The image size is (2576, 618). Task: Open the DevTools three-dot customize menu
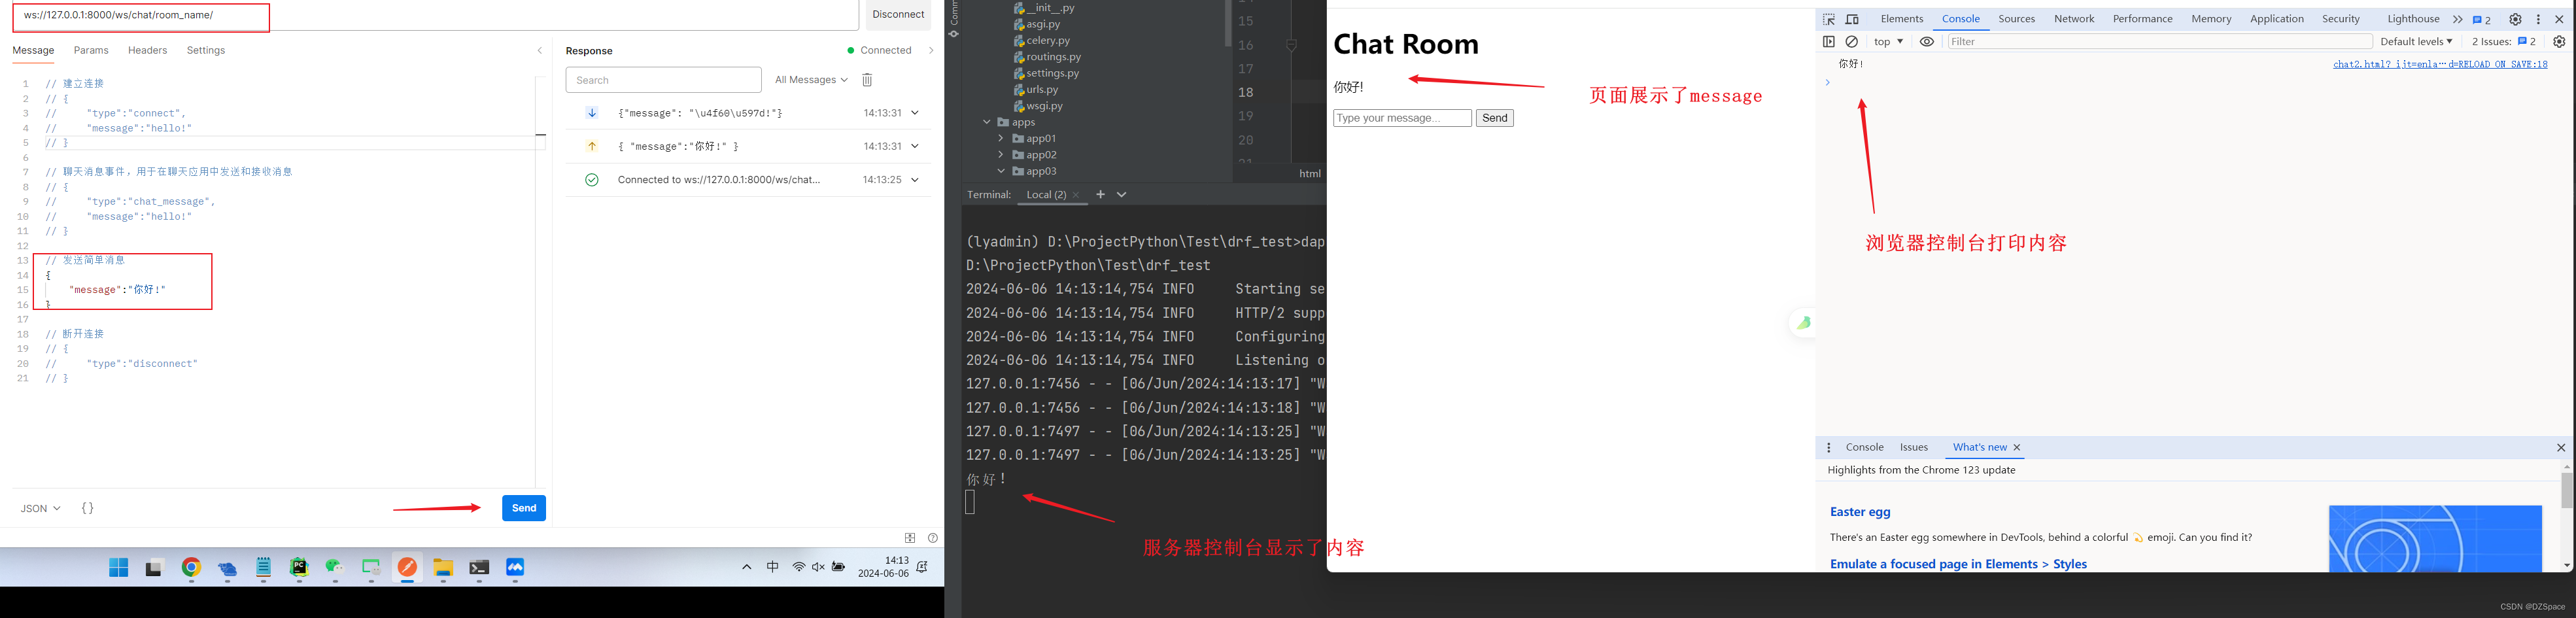(2538, 18)
